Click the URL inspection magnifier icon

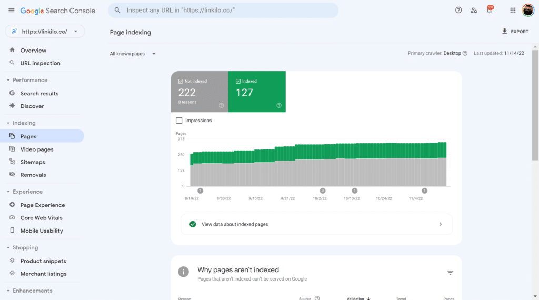tap(12, 63)
